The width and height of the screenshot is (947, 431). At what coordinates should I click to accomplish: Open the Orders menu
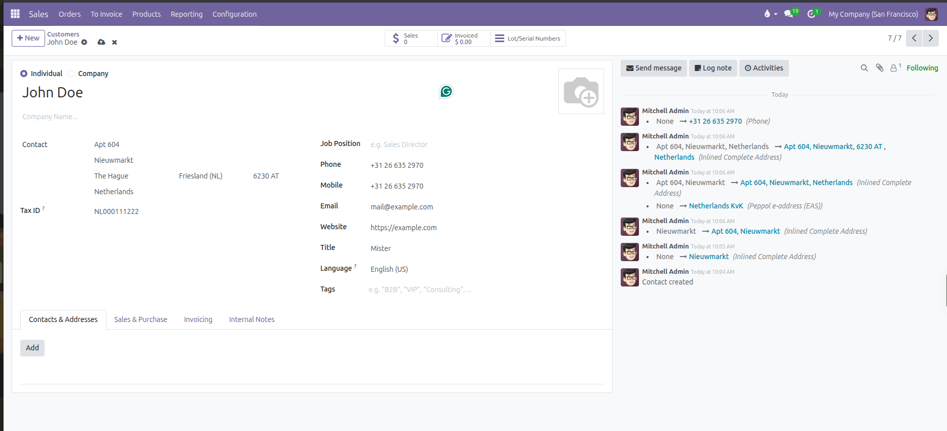(x=69, y=14)
